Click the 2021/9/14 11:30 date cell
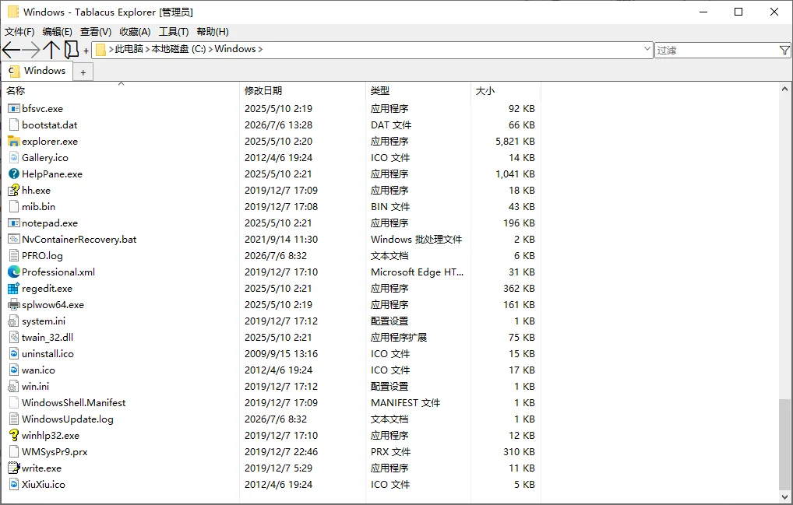This screenshot has height=505, width=793. 281,240
